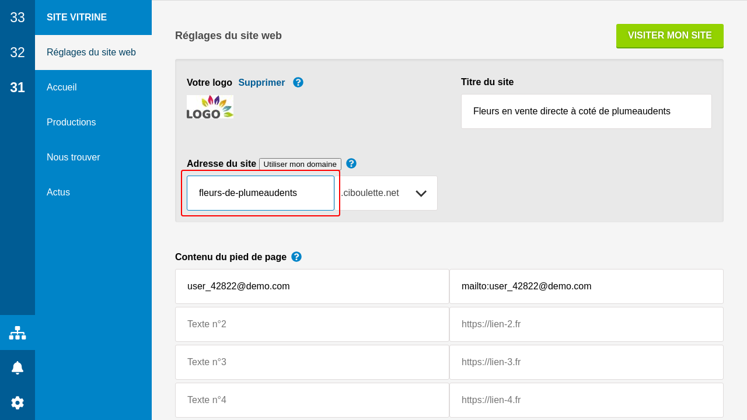Open Actus section
The image size is (747, 420).
(58, 192)
